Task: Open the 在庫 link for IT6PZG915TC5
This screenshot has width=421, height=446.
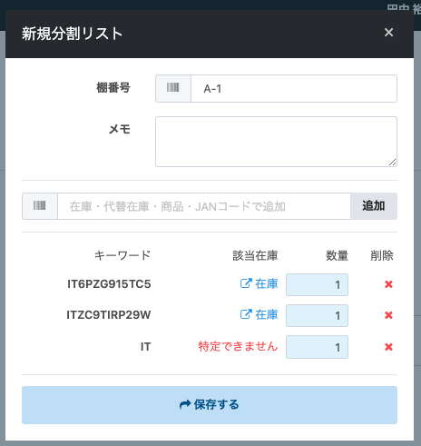Action: (x=267, y=283)
